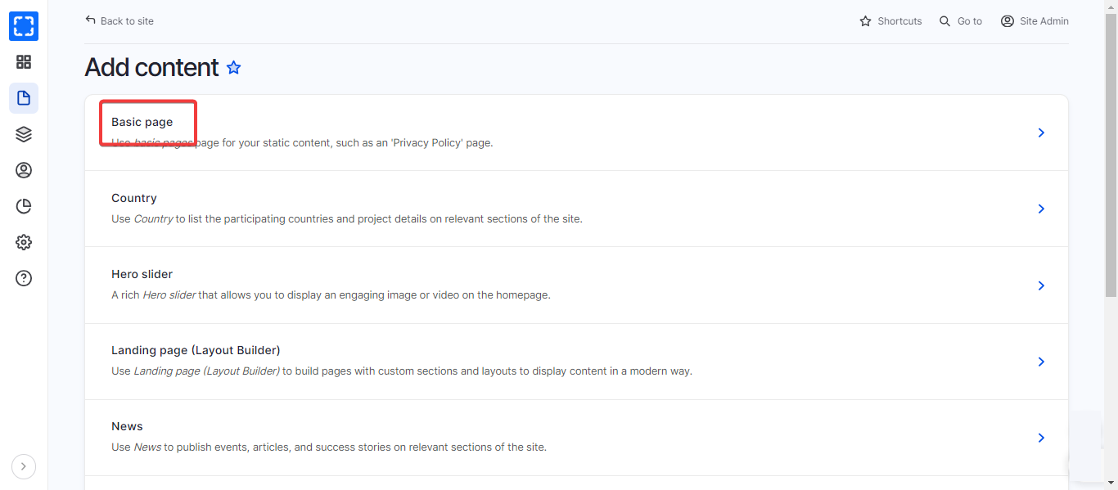The width and height of the screenshot is (1118, 490).
Task: Click the People user icon in sidebar
Action: click(x=24, y=170)
